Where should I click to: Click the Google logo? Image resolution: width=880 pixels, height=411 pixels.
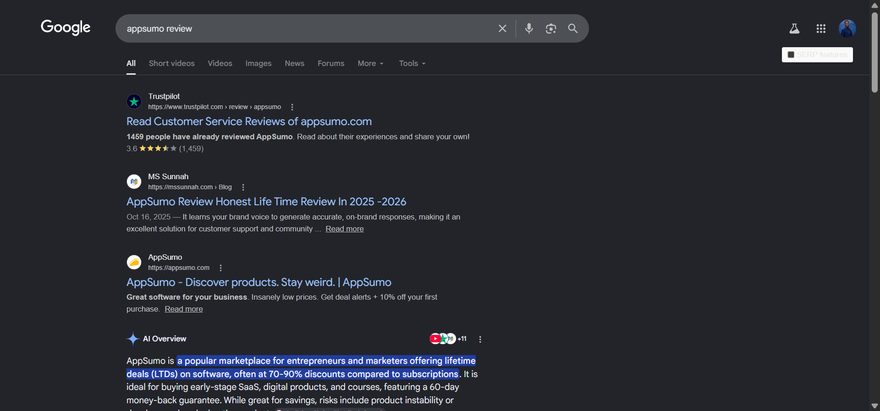coord(66,27)
